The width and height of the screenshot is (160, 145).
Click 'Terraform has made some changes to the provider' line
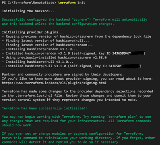click(x=77, y=91)
